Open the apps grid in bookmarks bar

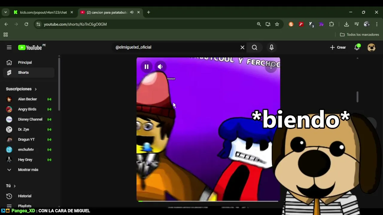tap(5, 35)
